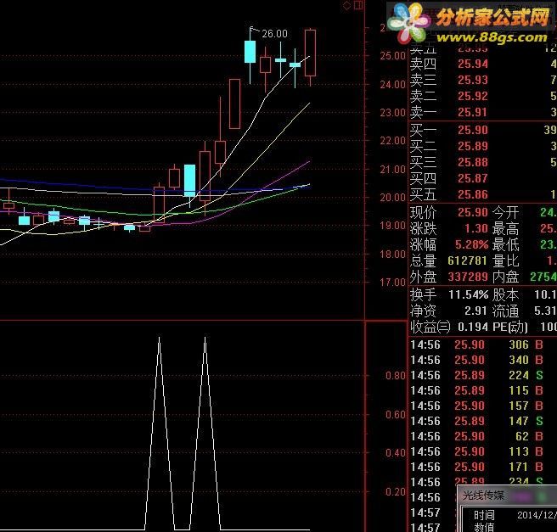Select the 14:56 trade tick with volume 113
Screen dimensions: 557x532
(476, 451)
